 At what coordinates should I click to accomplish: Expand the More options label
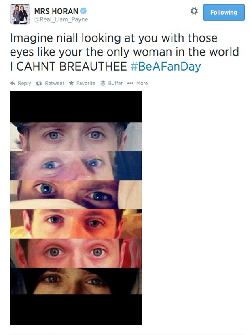click(142, 83)
